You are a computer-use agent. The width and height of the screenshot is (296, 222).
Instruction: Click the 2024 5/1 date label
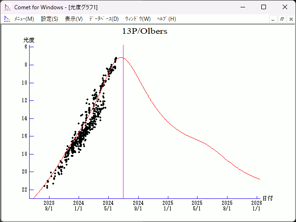click(108, 206)
